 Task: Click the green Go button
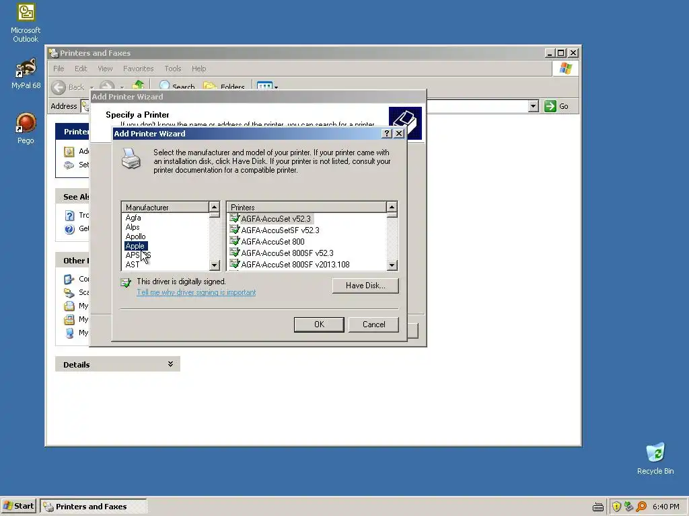556,106
